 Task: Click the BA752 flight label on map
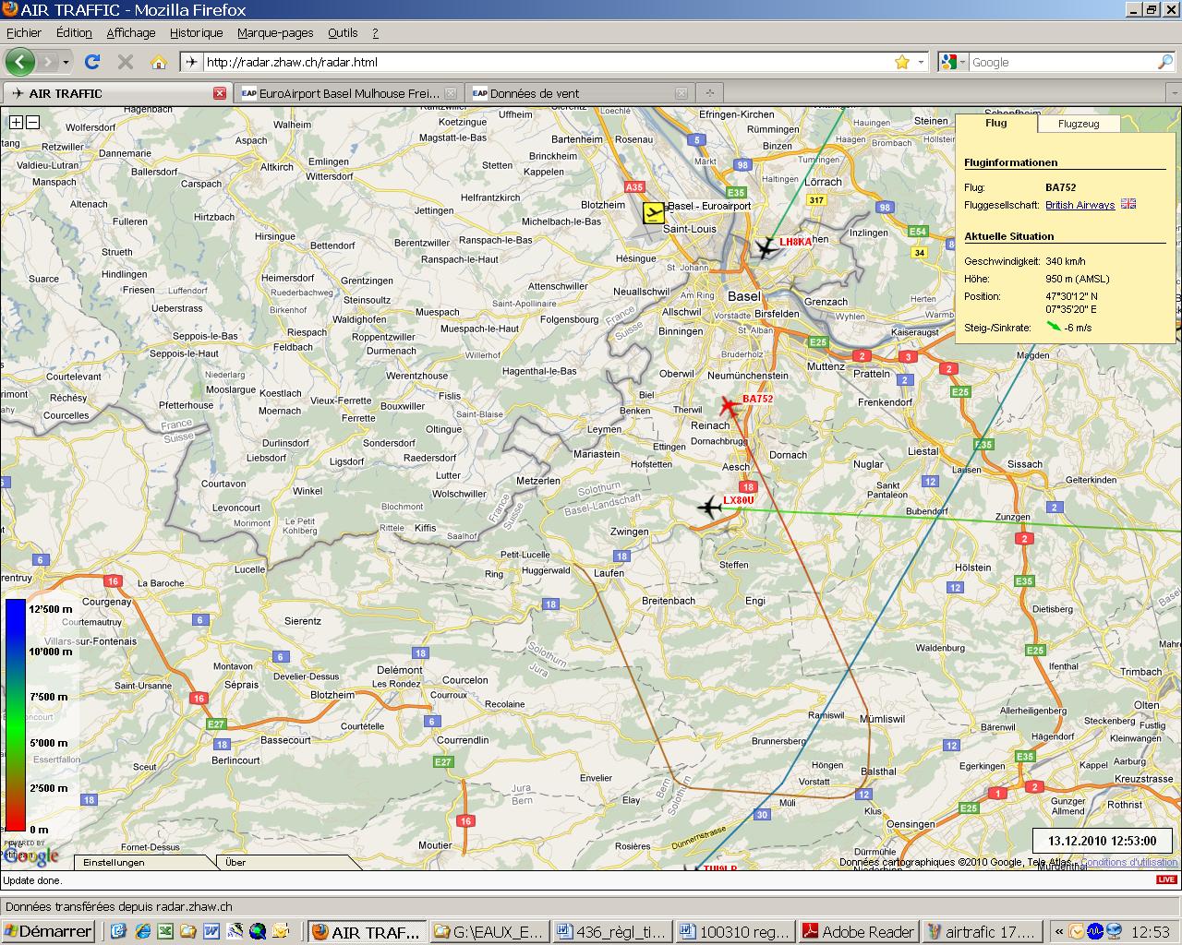coord(757,399)
